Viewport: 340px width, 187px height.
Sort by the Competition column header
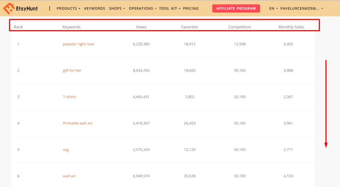pyautogui.click(x=240, y=27)
